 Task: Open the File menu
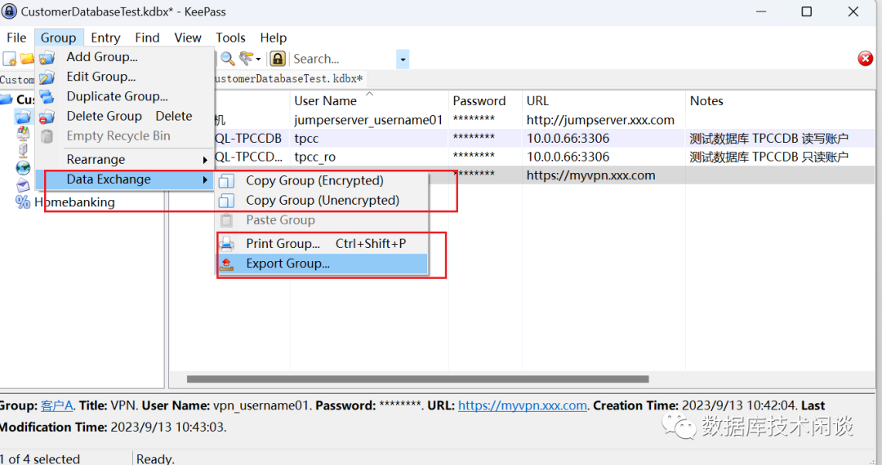click(16, 38)
